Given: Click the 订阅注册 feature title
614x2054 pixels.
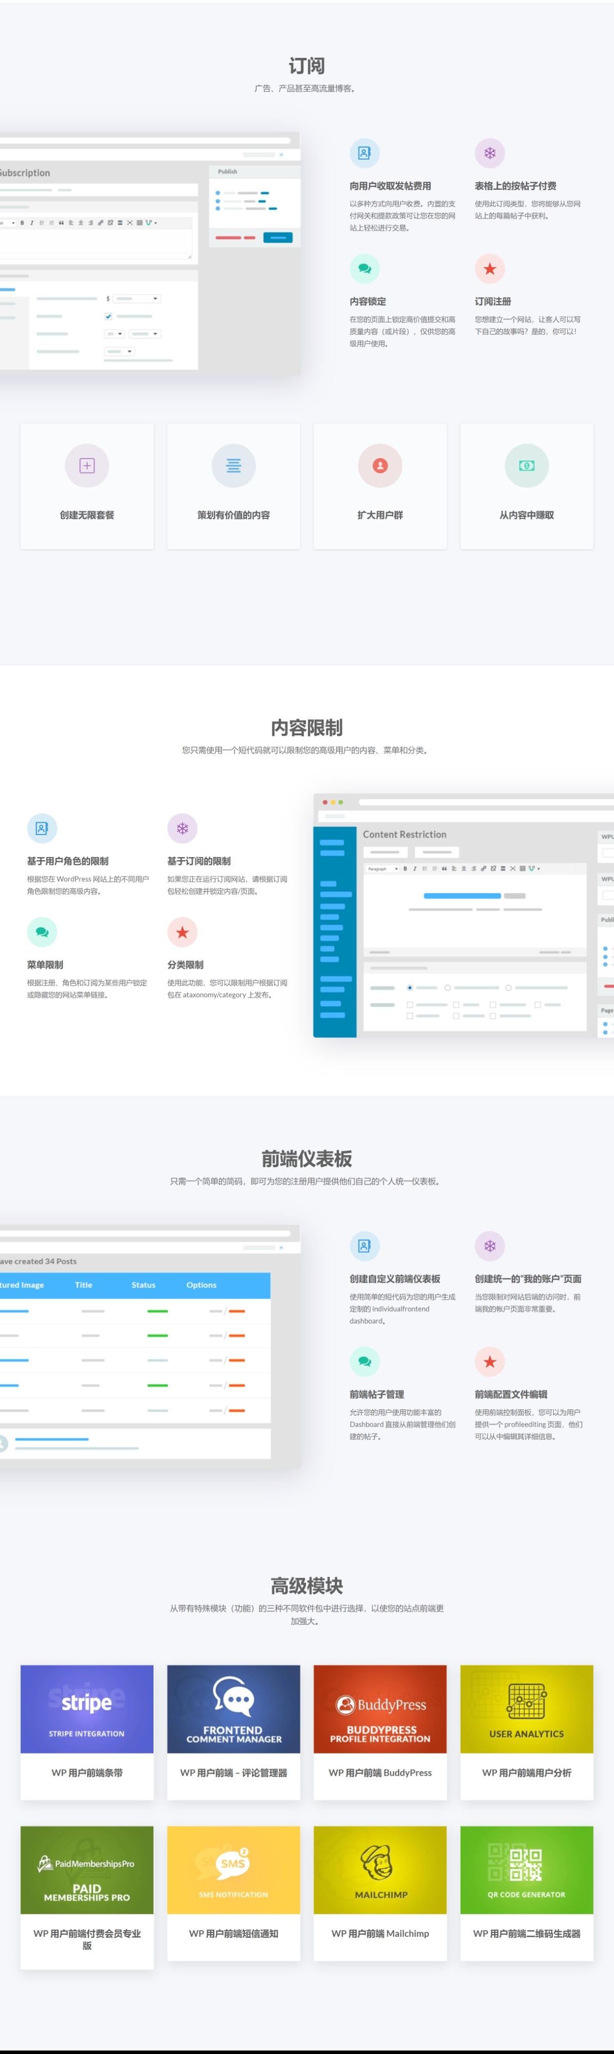Looking at the screenshot, I should tap(493, 301).
